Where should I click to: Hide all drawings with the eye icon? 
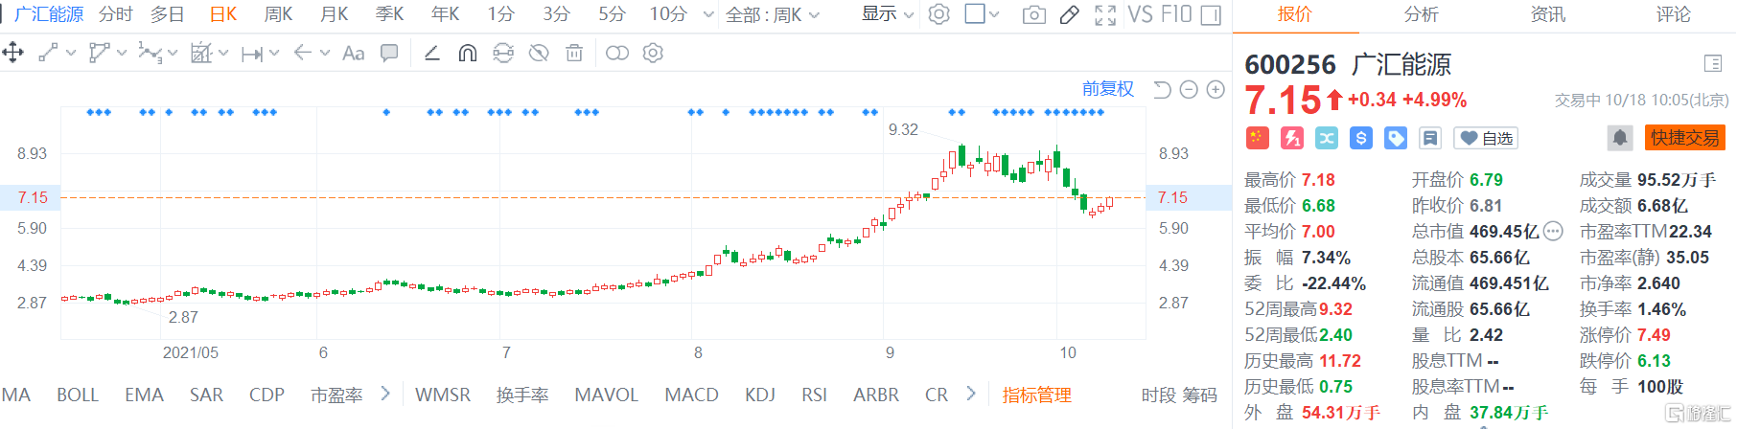click(x=539, y=53)
